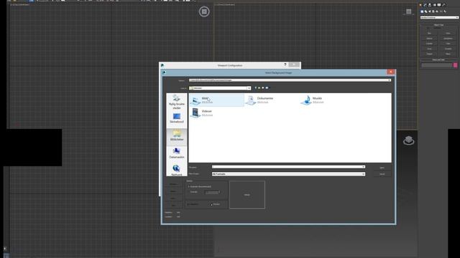460x258 pixels.
Task: Select the Space Warps category icon
Action: pyautogui.click(x=441, y=11)
